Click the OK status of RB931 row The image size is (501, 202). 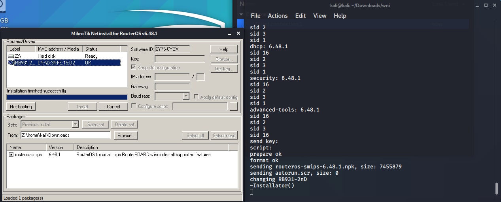[x=88, y=62]
